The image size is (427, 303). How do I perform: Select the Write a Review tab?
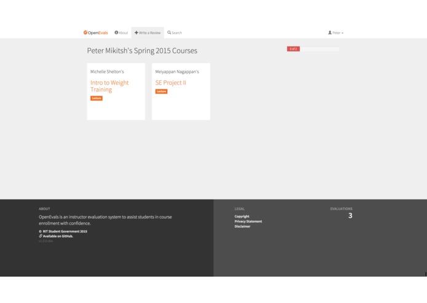pos(147,33)
